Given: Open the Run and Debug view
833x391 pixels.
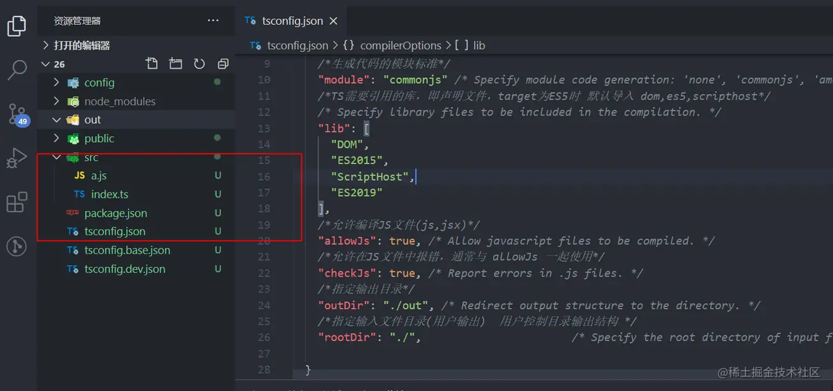Looking at the screenshot, I should tap(17, 158).
